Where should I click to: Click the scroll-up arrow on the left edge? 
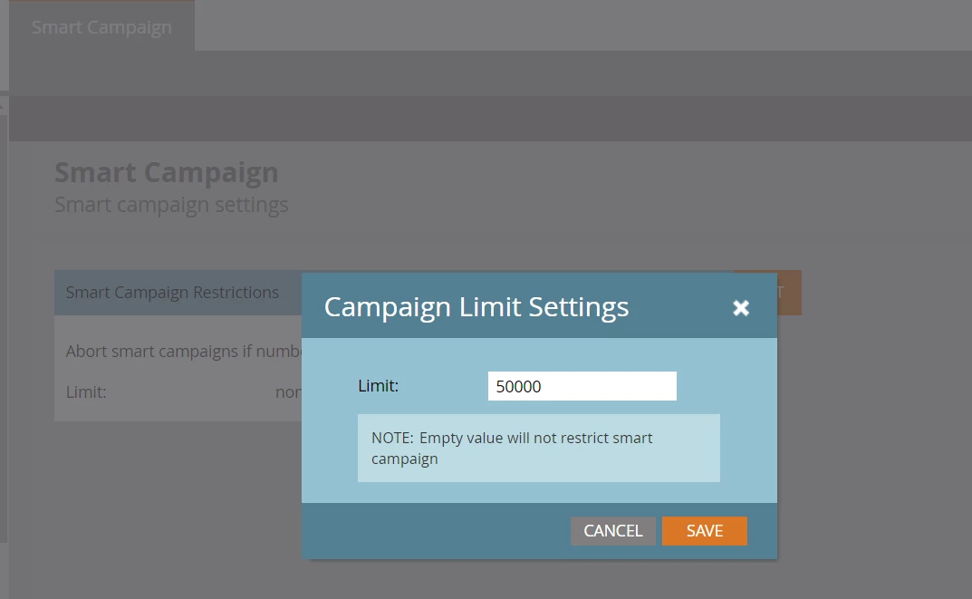click(x=3, y=106)
